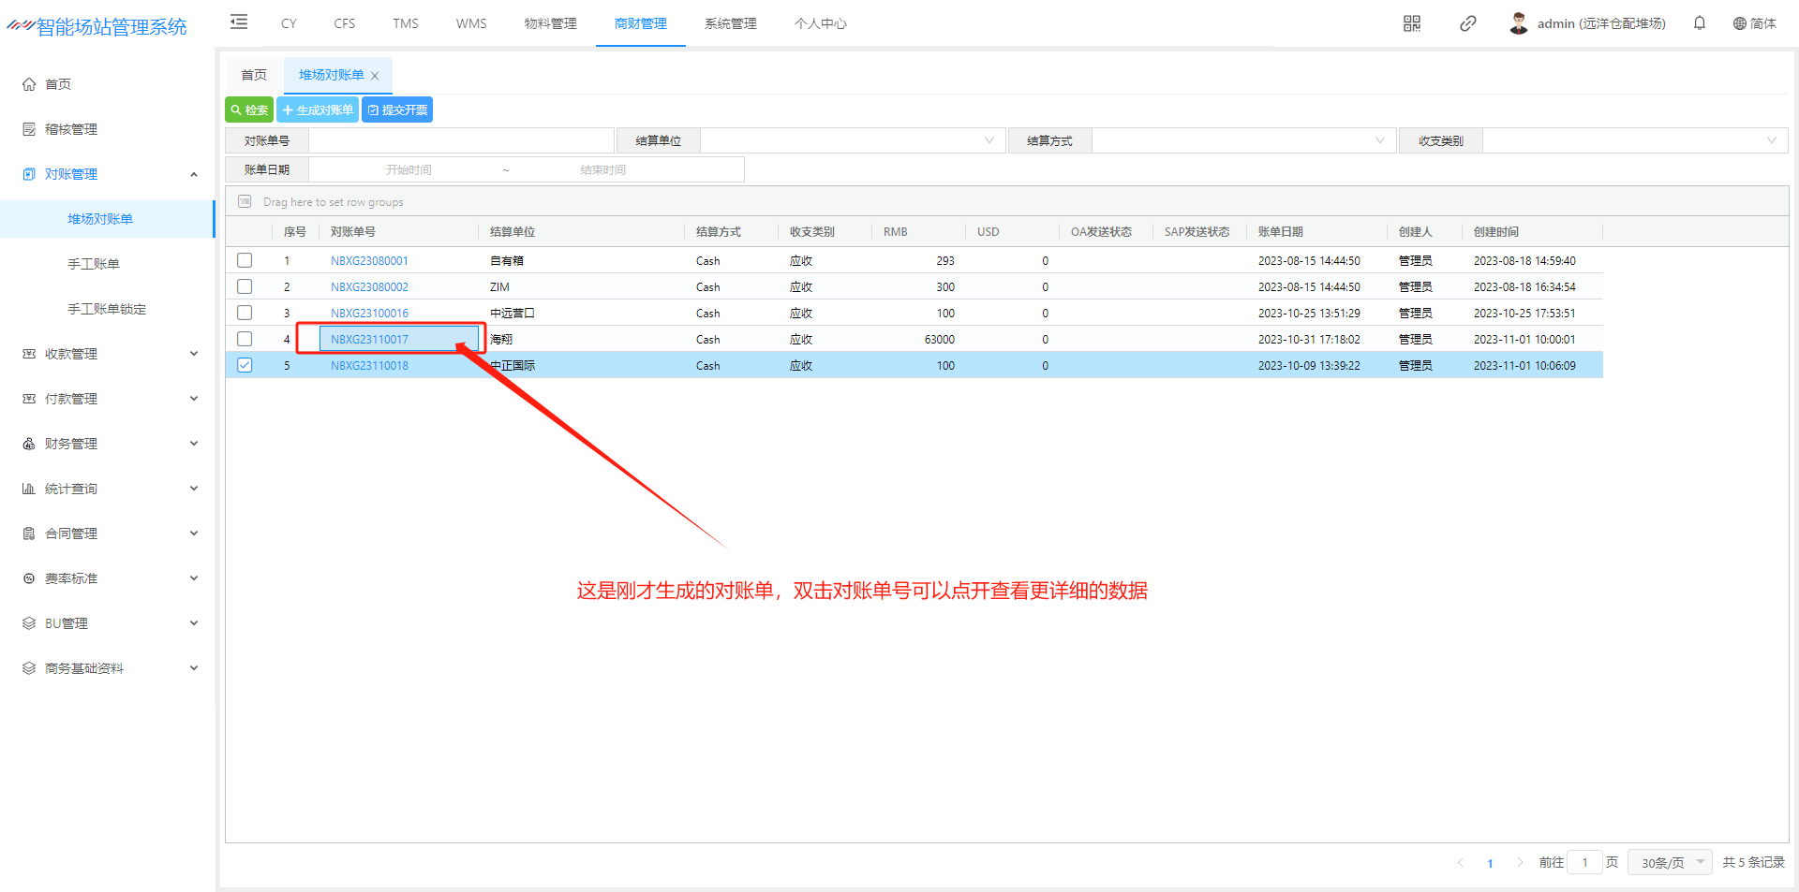Image resolution: width=1799 pixels, height=892 pixels.
Task: Check the checkbox for row 1
Action: pos(245,260)
